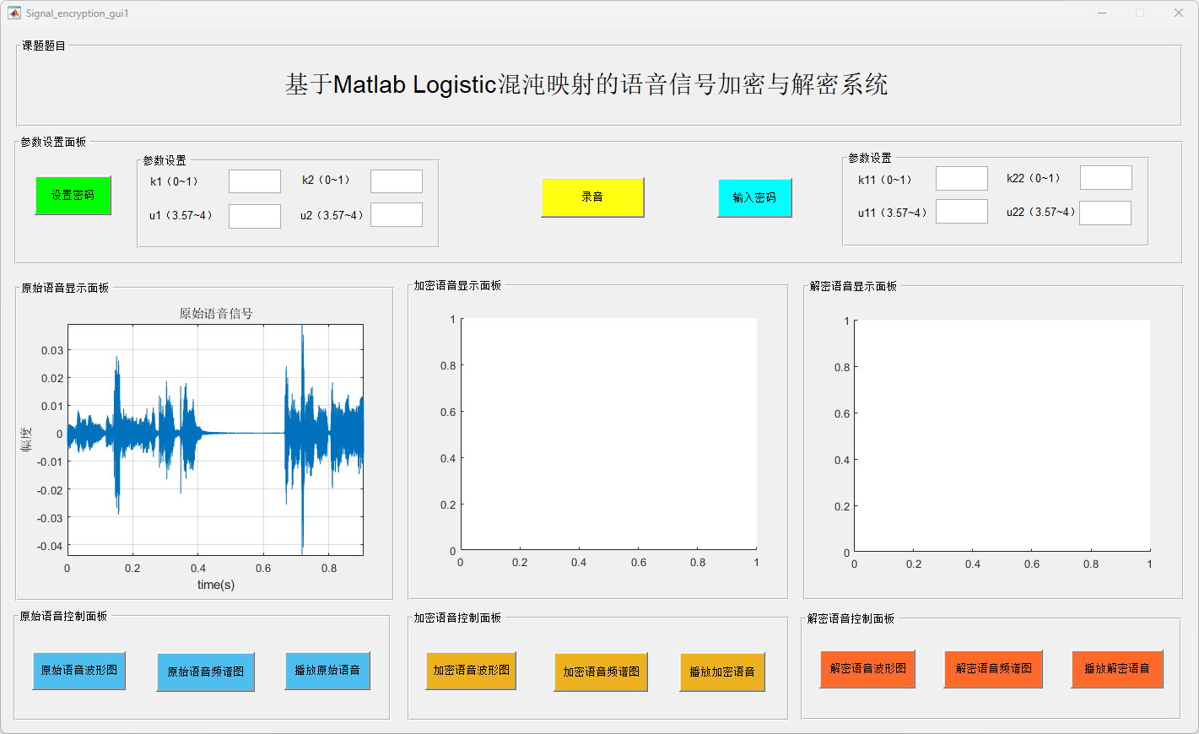Display the 原始语音频谱图 spectrum
This screenshot has width=1199, height=734.
point(205,672)
